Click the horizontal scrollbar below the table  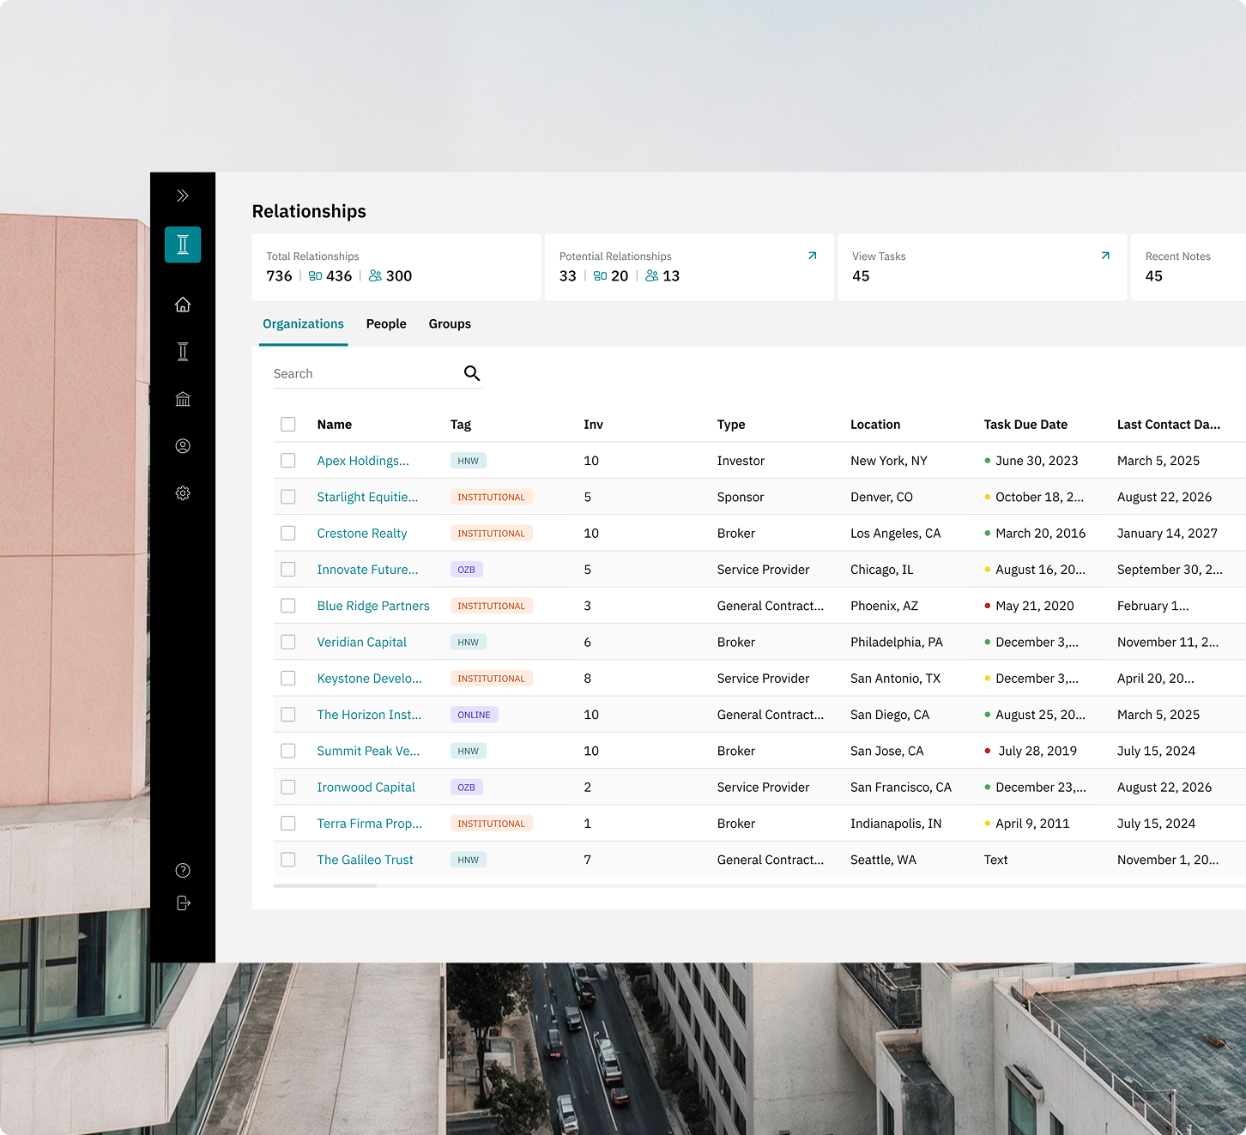325,885
